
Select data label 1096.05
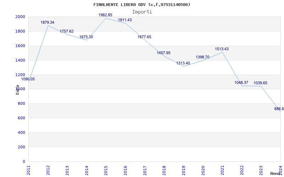point(28,79)
